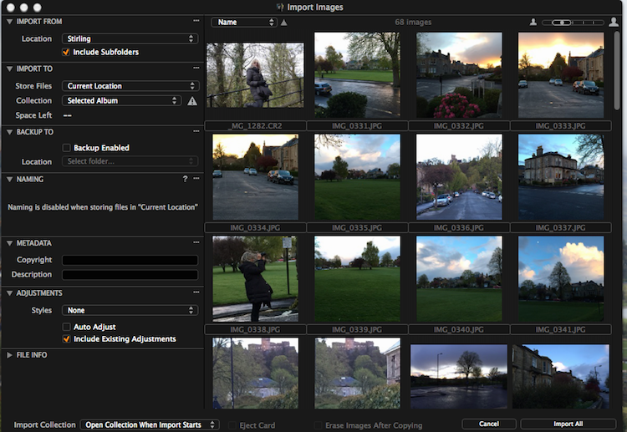Open the Naming help question mark

pyautogui.click(x=185, y=179)
